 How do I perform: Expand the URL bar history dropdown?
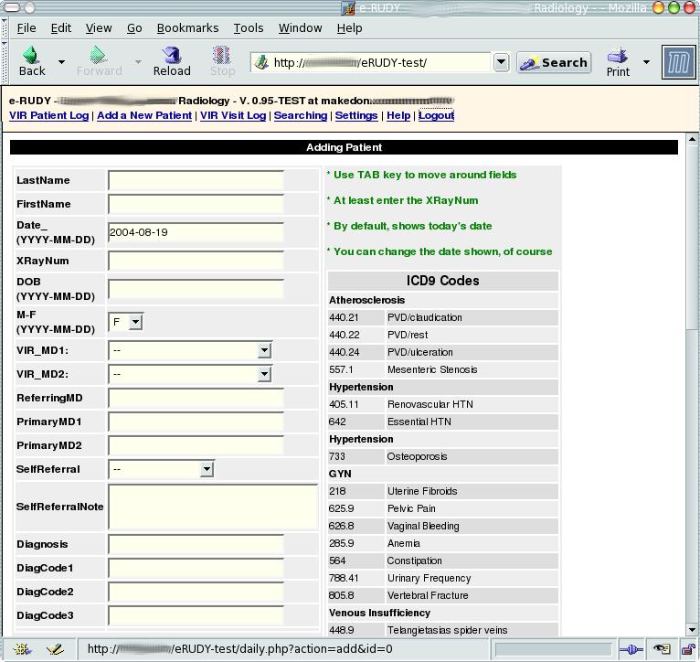(501, 62)
